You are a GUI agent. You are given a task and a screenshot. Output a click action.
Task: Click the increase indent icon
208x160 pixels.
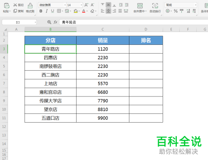pos(126,5)
